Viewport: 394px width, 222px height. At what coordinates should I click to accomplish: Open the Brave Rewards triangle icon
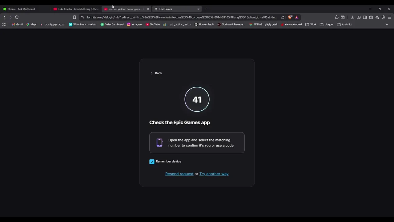point(296,17)
